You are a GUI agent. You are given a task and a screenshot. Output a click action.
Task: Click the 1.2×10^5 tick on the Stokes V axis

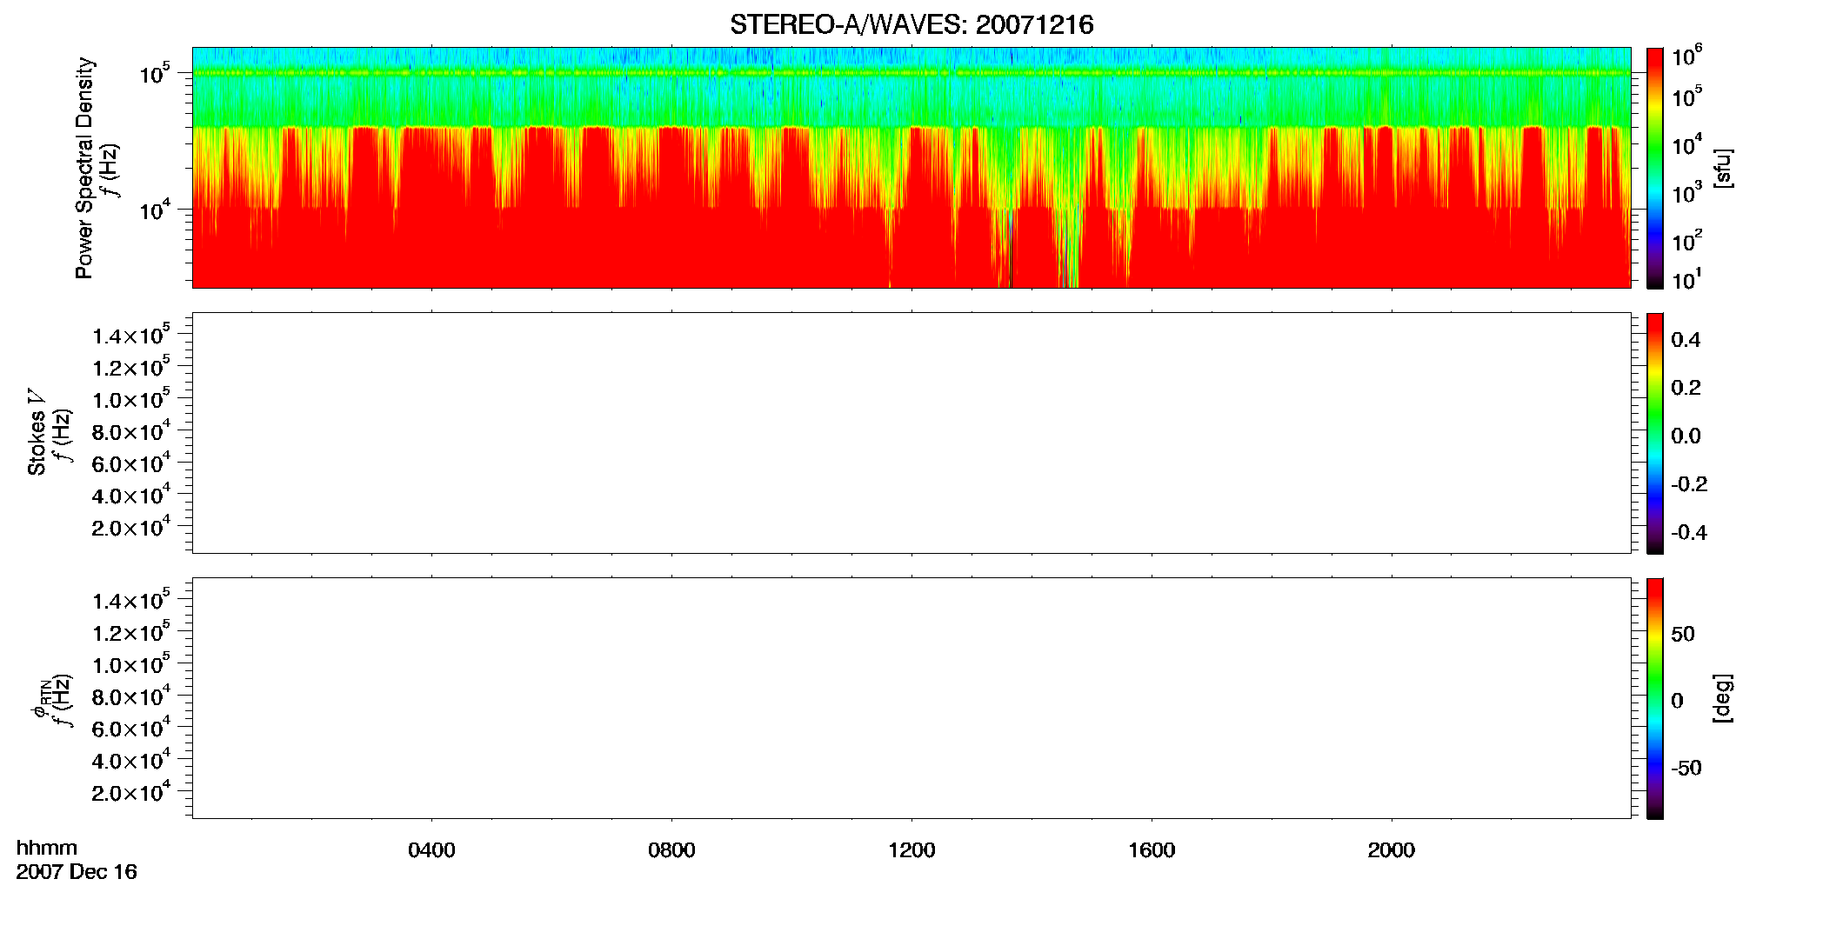tap(131, 366)
